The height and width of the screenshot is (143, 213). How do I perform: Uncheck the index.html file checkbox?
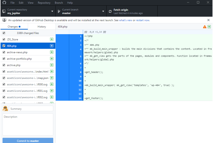[x=4, y=71]
